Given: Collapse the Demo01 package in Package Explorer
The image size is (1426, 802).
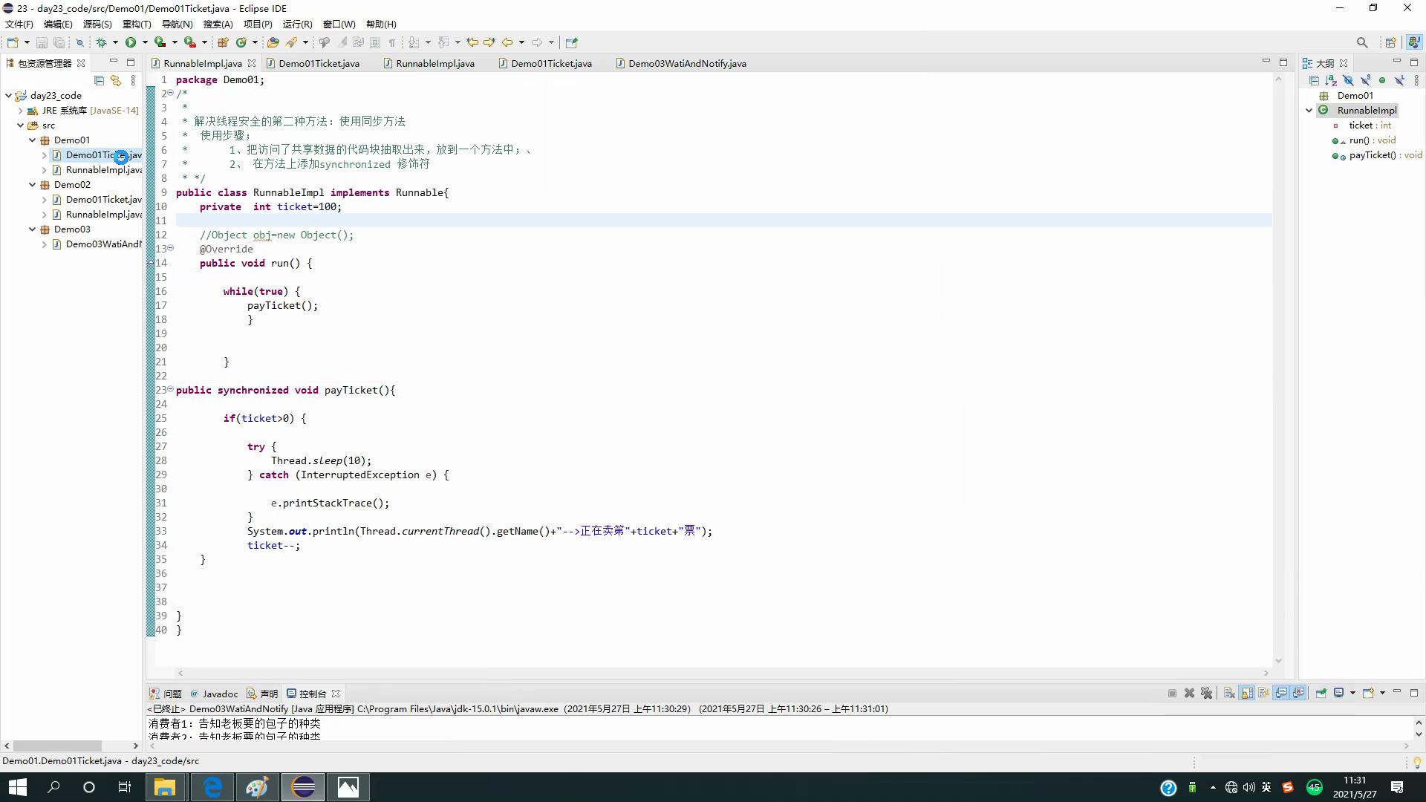Looking at the screenshot, I should tap(32, 140).
